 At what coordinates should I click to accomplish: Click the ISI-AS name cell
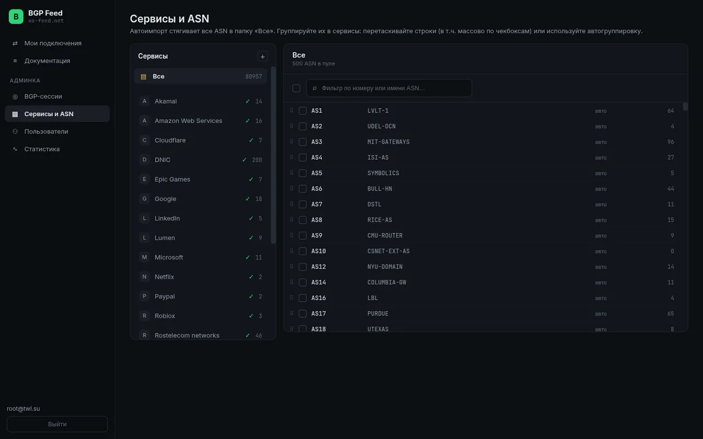(x=378, y=157)
